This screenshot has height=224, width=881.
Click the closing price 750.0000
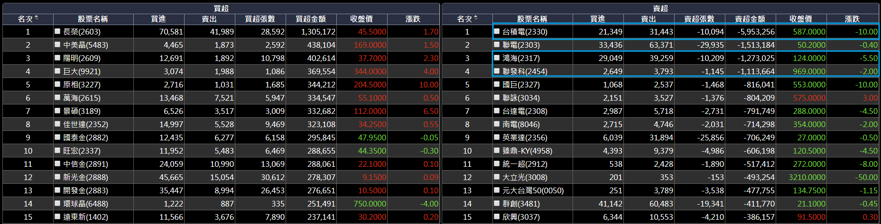(x=370, y=204)
